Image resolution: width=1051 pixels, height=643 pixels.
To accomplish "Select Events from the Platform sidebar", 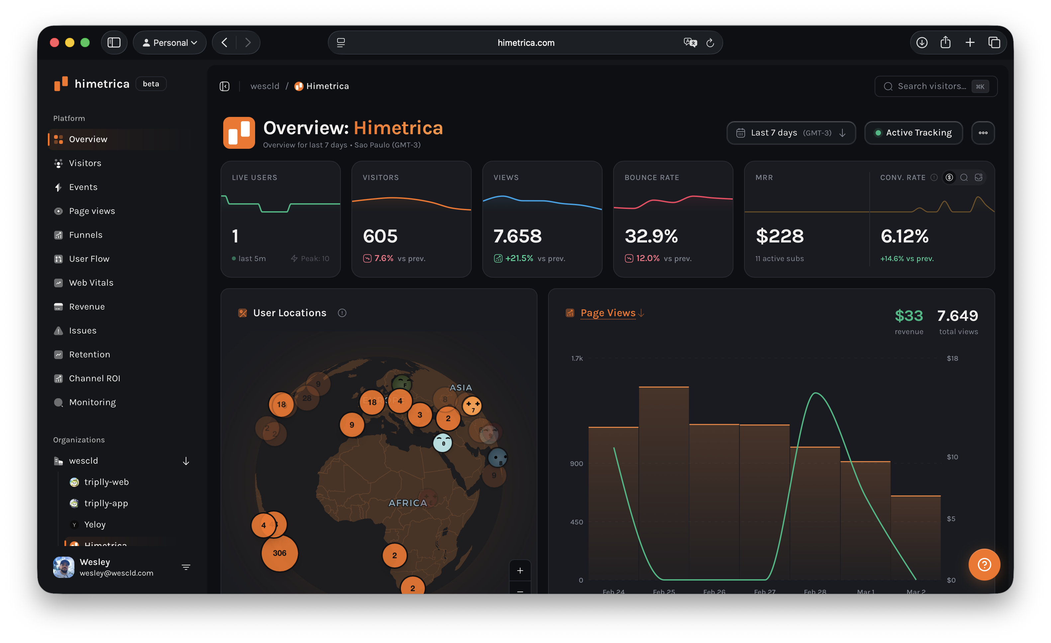I will tap(82, 187).
